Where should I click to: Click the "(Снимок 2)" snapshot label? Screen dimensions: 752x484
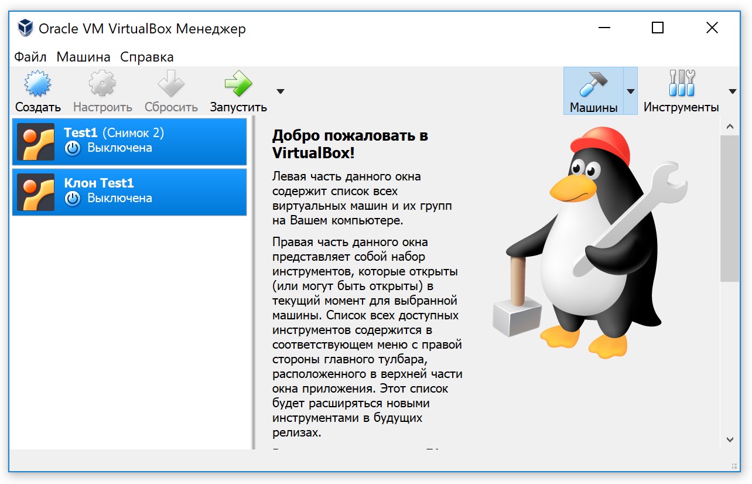coord(133,133)
